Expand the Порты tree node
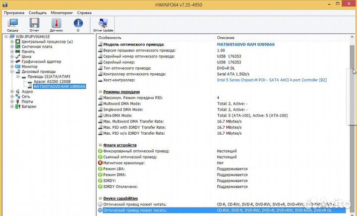357x216 pixels. click(12, 102)
